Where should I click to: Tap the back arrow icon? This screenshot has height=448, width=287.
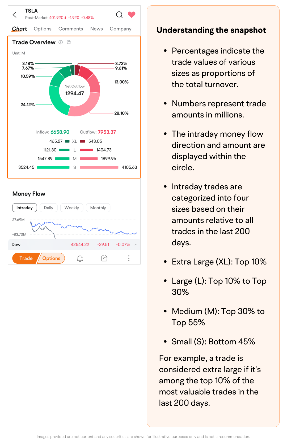(15, 15)
